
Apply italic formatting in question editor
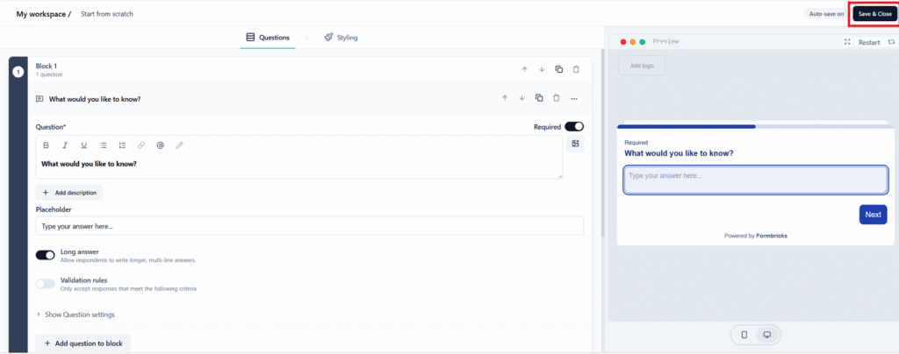(x=65, y=145)
